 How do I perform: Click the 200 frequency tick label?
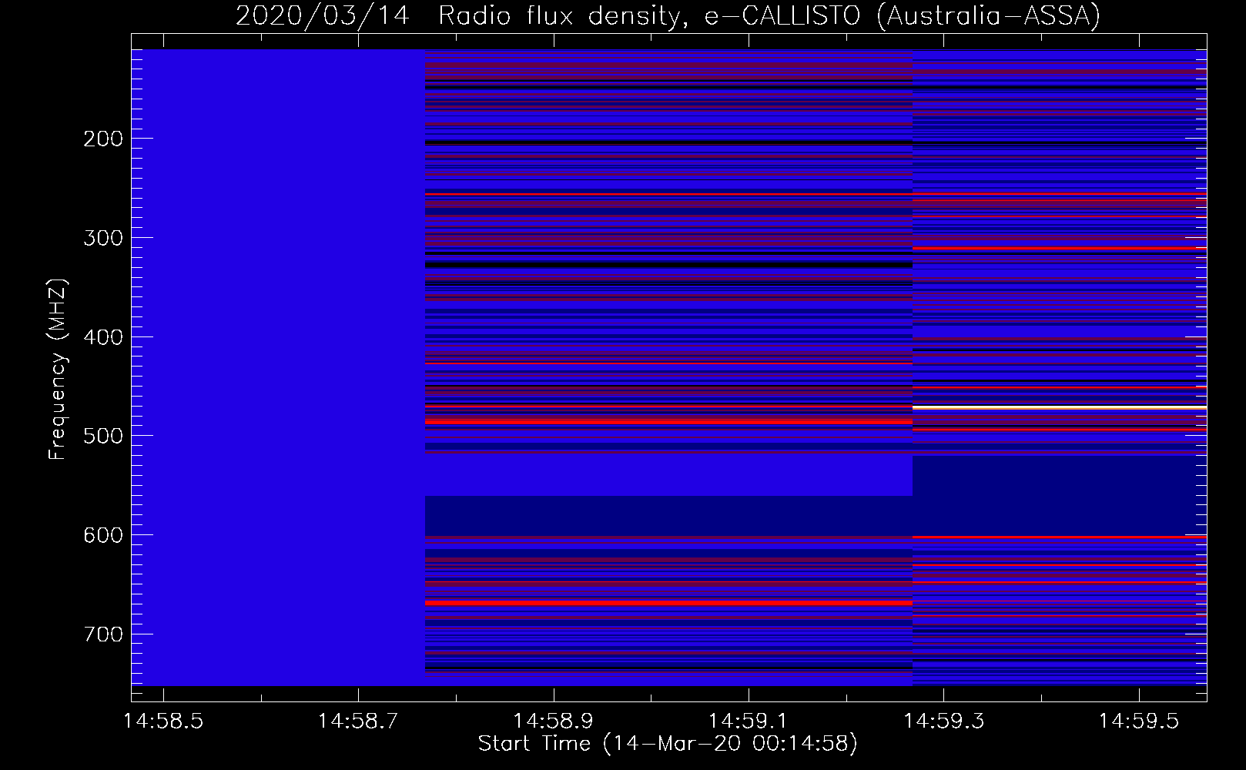click(x=102, y=139)
